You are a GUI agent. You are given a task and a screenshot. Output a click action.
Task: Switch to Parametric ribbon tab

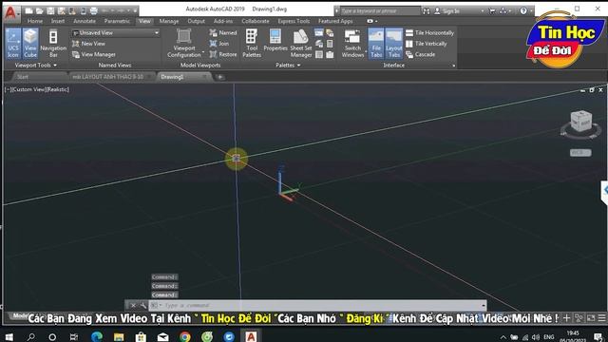pyautogui.click(x=117, y=21)
